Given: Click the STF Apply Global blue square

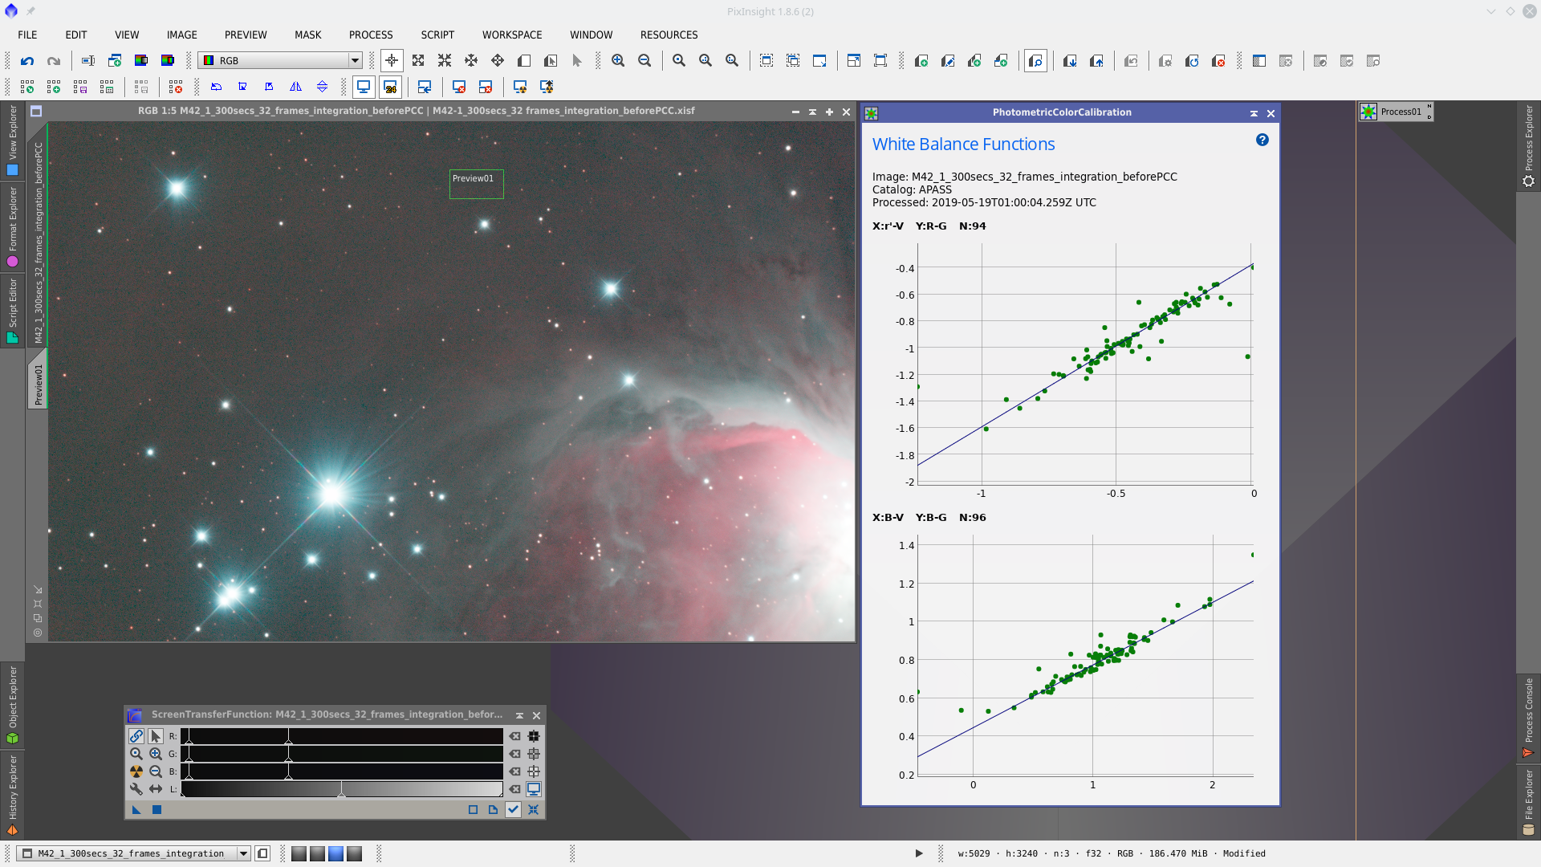Looking at the screenshot, I should tap(157, 809).
